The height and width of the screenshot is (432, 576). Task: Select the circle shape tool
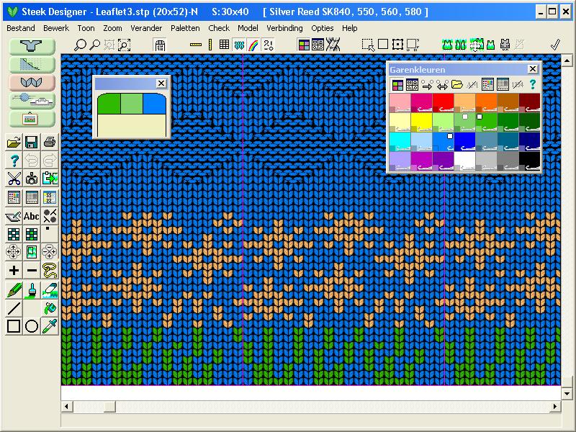(32, 326)
